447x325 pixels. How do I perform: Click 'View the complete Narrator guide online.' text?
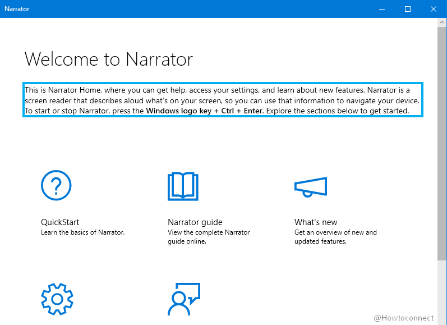(x=209, y=236)
